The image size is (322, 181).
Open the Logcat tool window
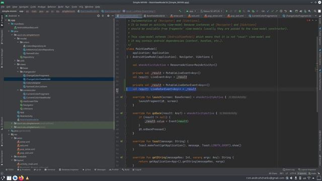click(x=137, y=170)
